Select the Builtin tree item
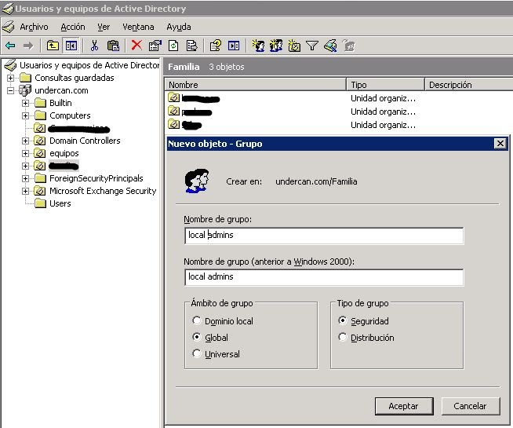This screenshot has height=428, width=513. [60, 103]
